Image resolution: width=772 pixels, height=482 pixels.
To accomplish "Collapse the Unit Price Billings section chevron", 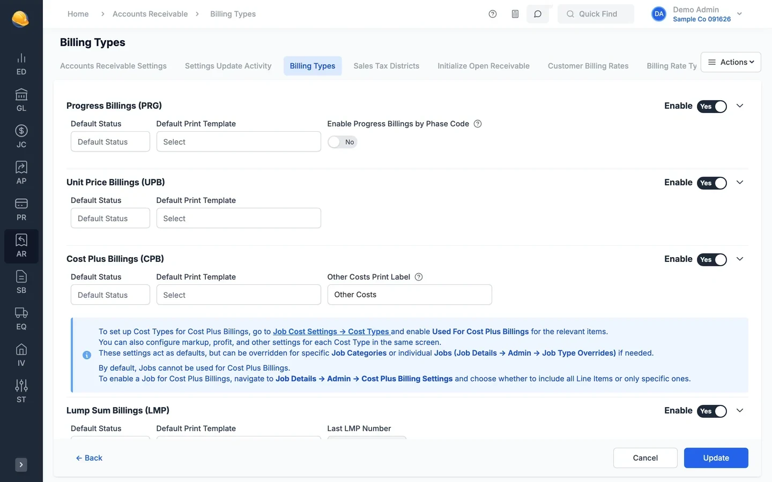I will pos(740,183).
